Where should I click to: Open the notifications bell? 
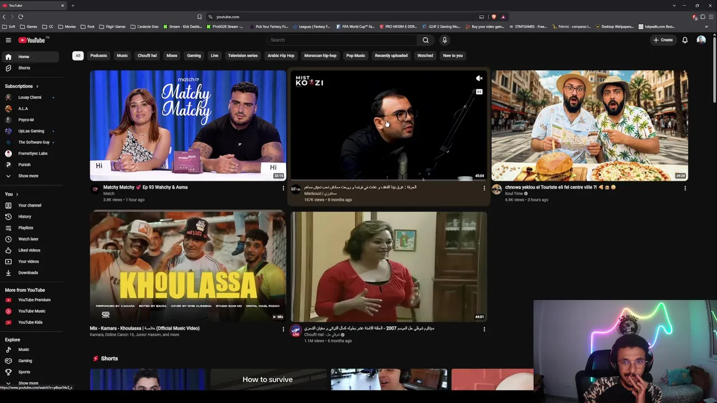[x=685, y=40]
